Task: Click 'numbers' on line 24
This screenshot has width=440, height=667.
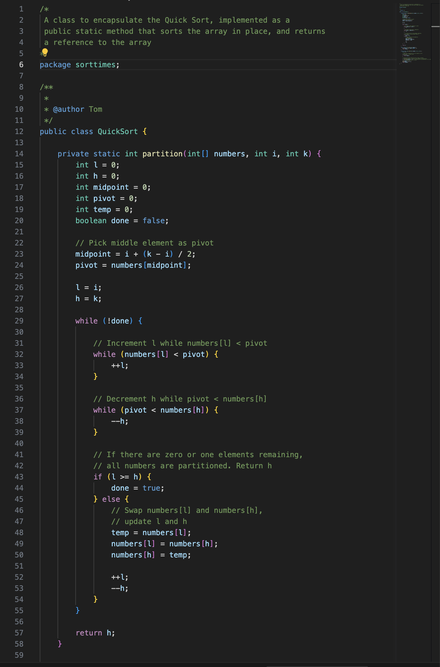Action: pos(127,265)
